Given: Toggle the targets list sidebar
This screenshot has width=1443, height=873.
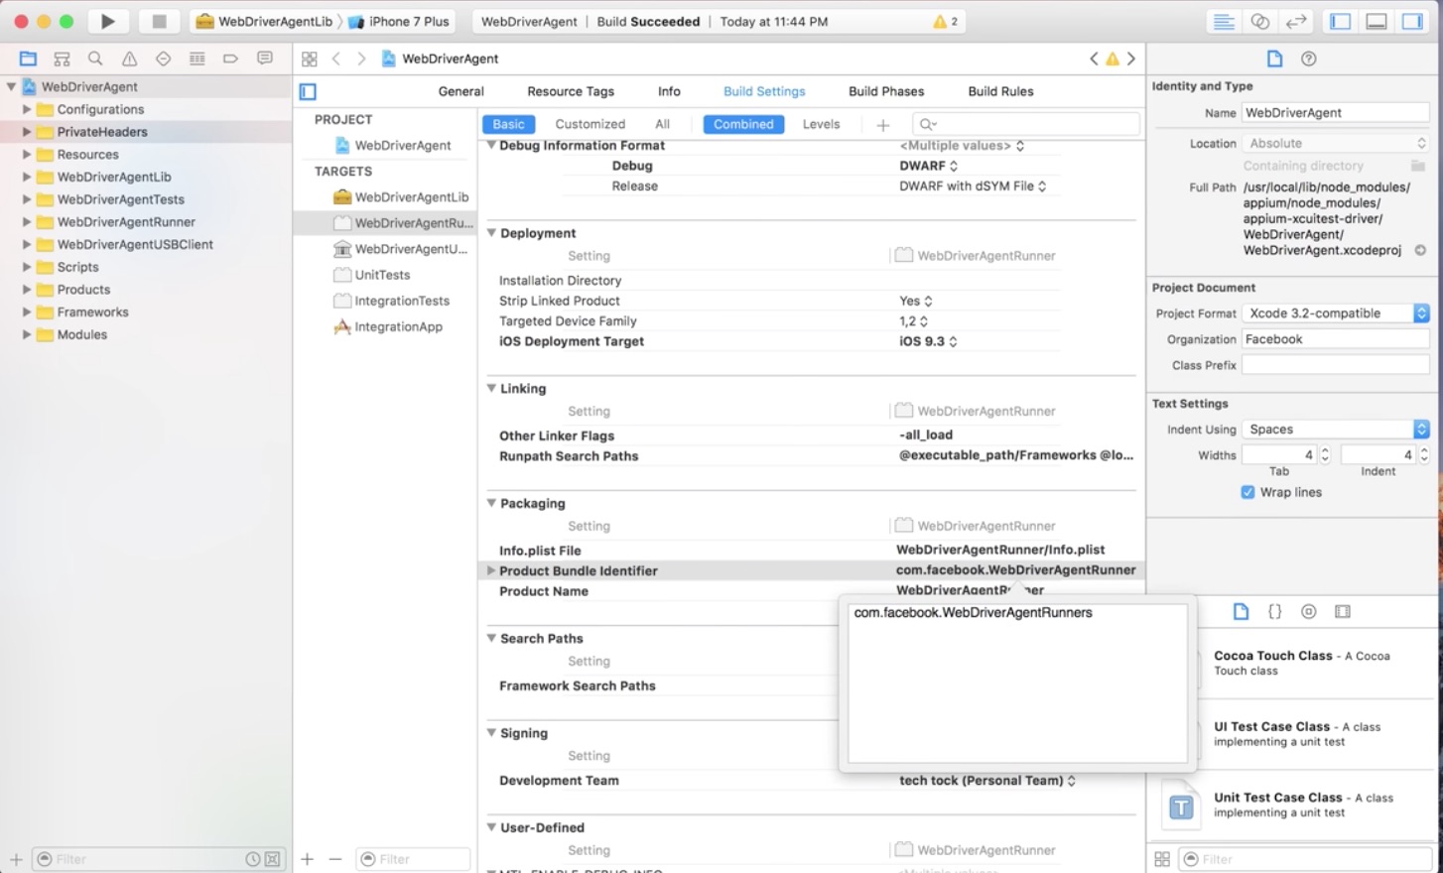Looking at the screenshot, I should point(308,91).
